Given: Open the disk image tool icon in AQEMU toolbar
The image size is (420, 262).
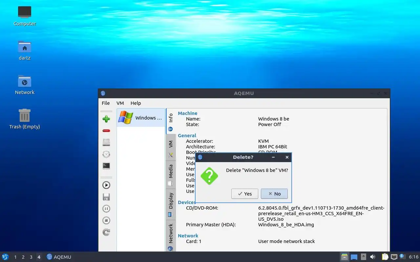Looking at the screenshot, I should point(106,142).
